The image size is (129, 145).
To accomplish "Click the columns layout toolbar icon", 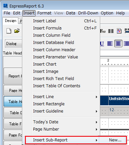I will point(111,31).
